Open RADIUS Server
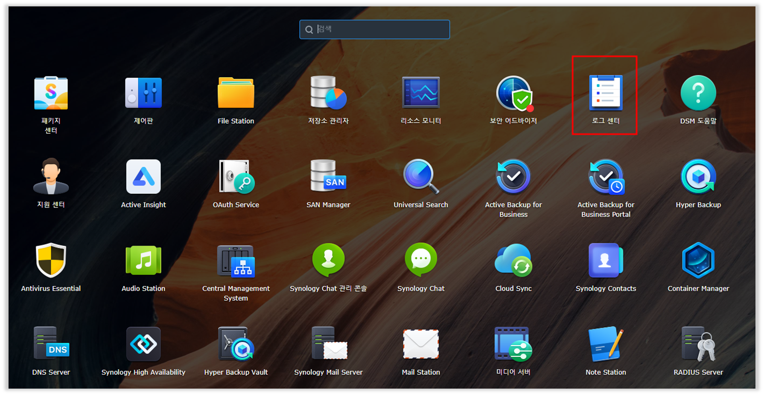The image size is (764, 395). click(698, 344)
